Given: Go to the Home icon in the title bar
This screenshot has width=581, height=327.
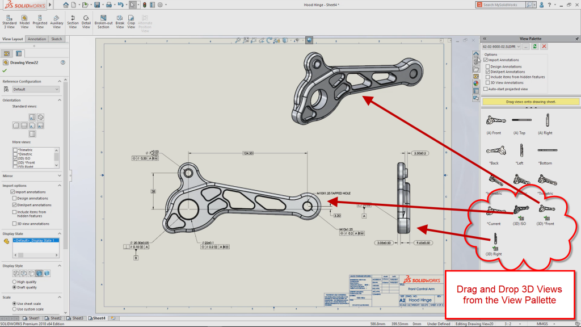Looking at the screenshot, I should click(x=66, y=5).
